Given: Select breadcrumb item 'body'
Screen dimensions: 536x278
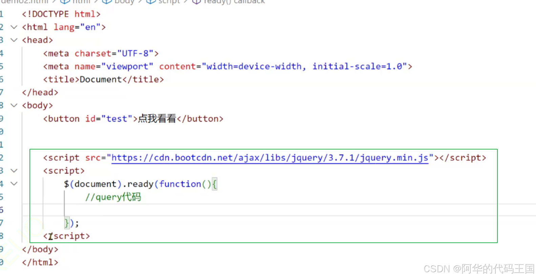Looking at the screenshot, I should click(124, 2).
